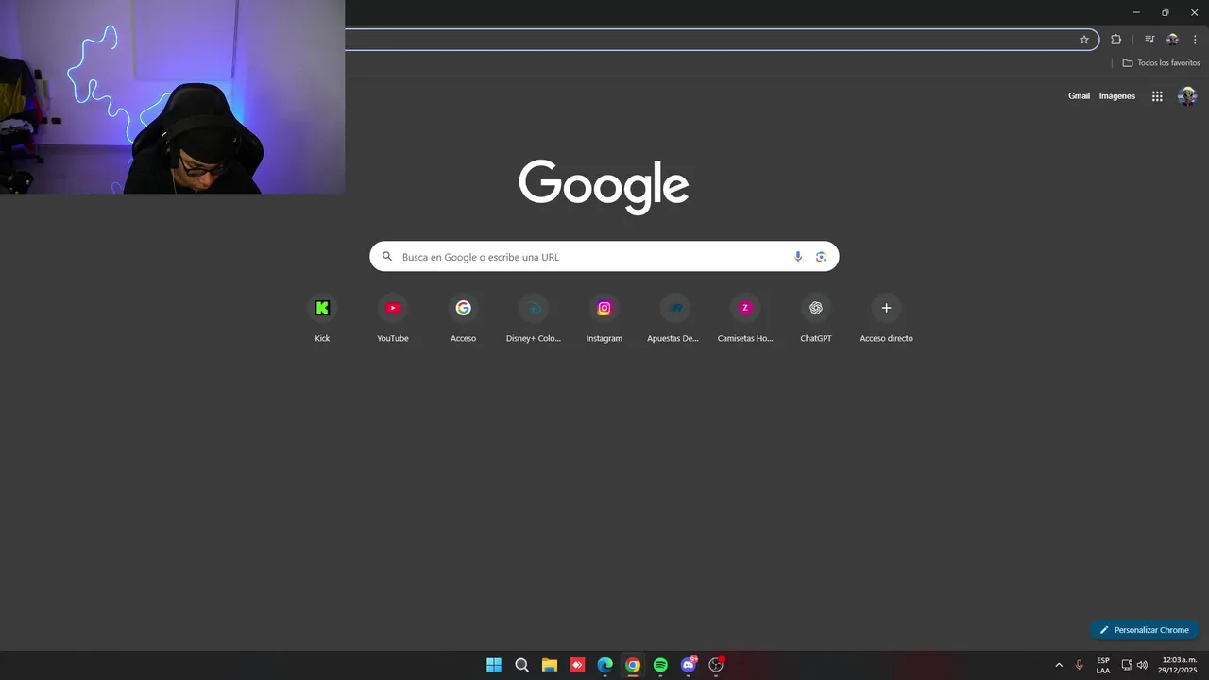Viewport: 1209px width, 680px height.
Task: Launch Microsoft Edge from the taskbar
Action: (605, 665)
